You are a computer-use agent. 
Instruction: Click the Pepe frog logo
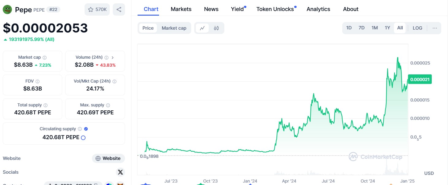pyautogui.click(x=7, y=9)
